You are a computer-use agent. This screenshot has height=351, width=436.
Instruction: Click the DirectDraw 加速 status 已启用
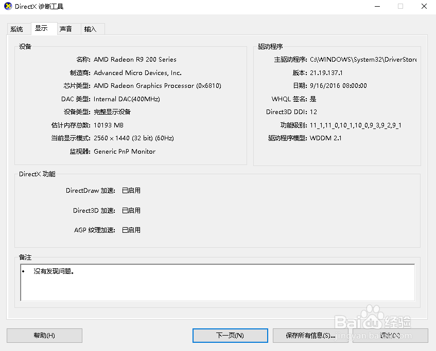tap(131, 190)
